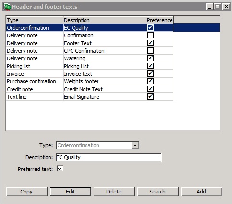Image resolution: width=232 pixels, height=204 pixels.
Task: Open Search for header texts
Action: [158, 192]
